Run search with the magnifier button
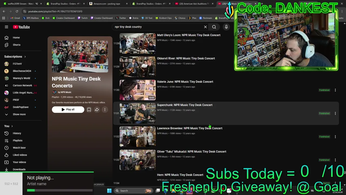346x195 pixels. pos(214,27)
